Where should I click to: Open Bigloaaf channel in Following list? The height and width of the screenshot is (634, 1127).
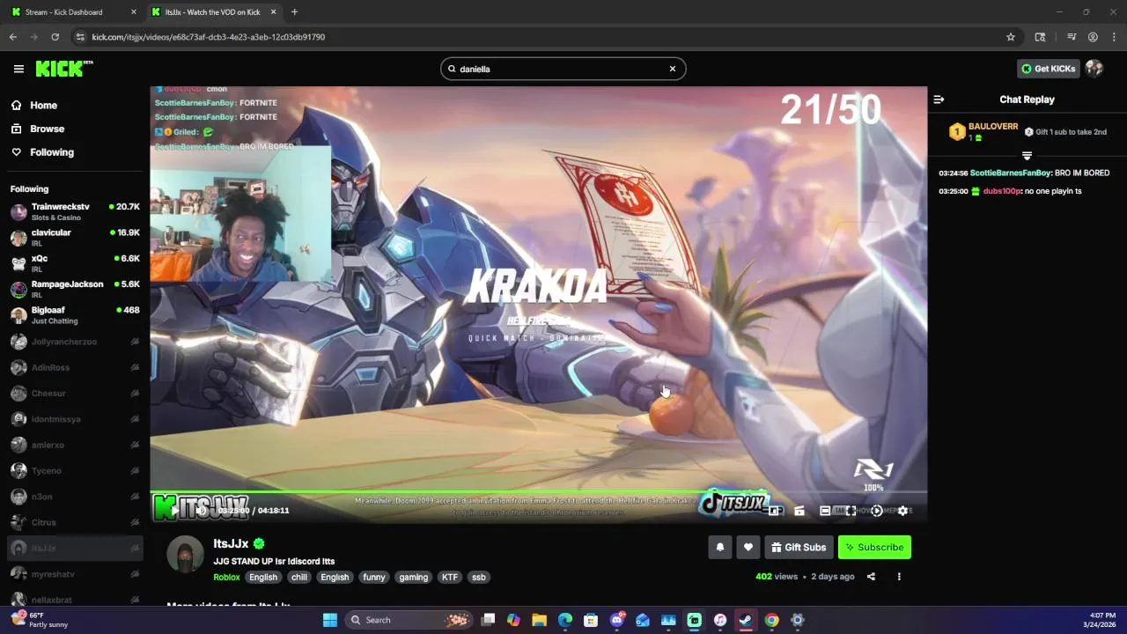pos(75,315)
